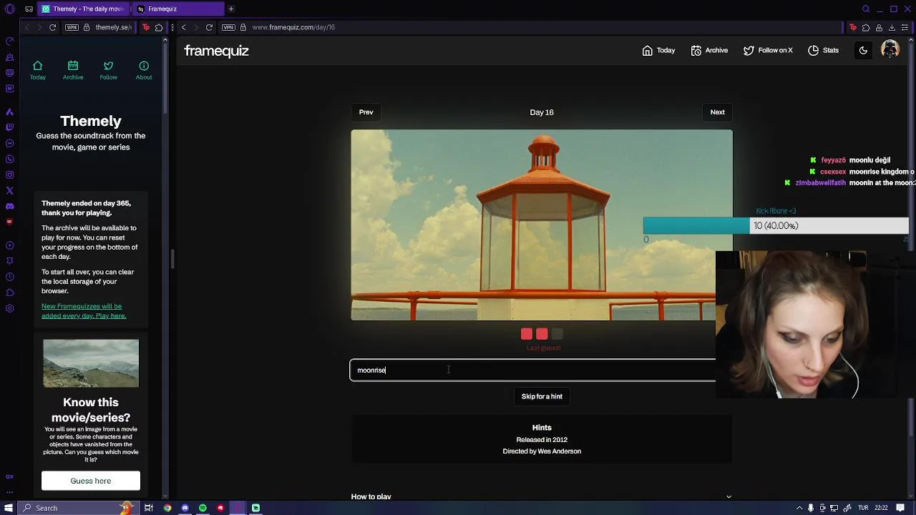
Task: Click framequiz address bar URL
Action: point(293,27)
